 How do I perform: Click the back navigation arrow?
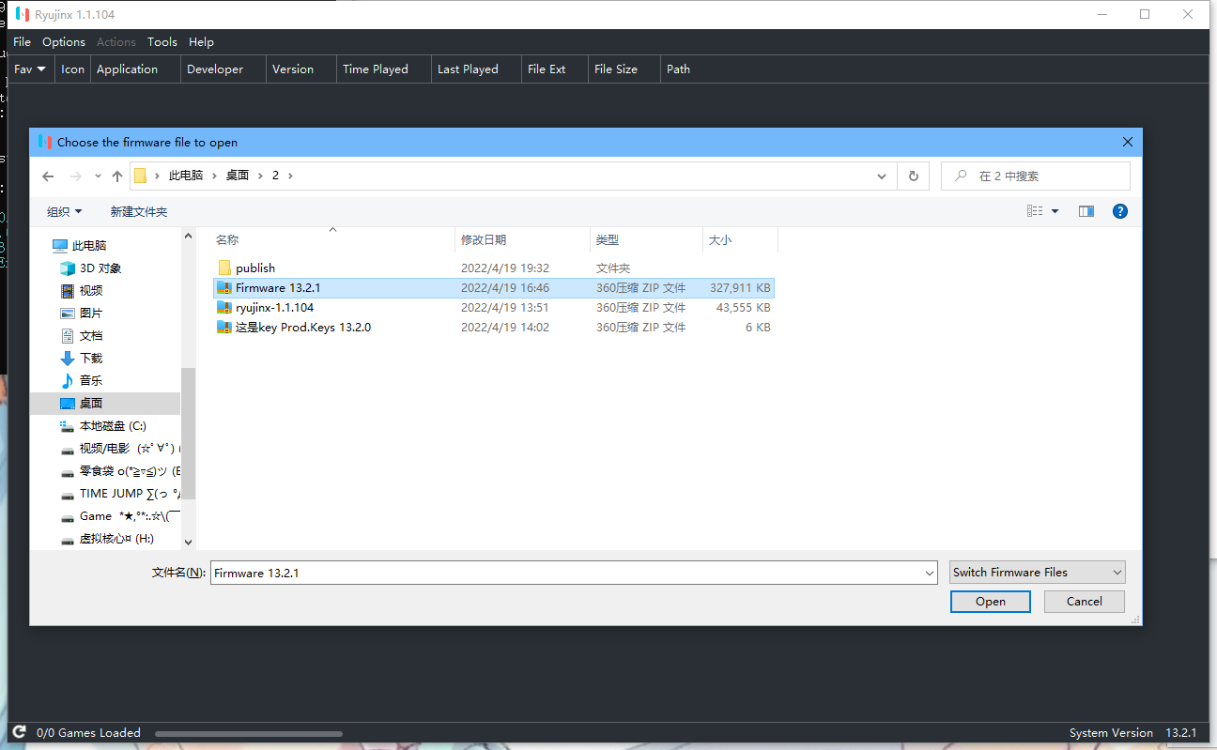(x=49, y=176)
